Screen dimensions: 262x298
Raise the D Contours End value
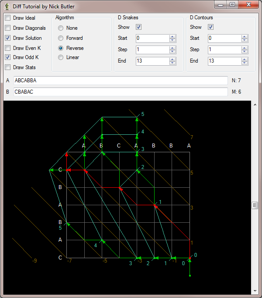click(x=245, y=60)
